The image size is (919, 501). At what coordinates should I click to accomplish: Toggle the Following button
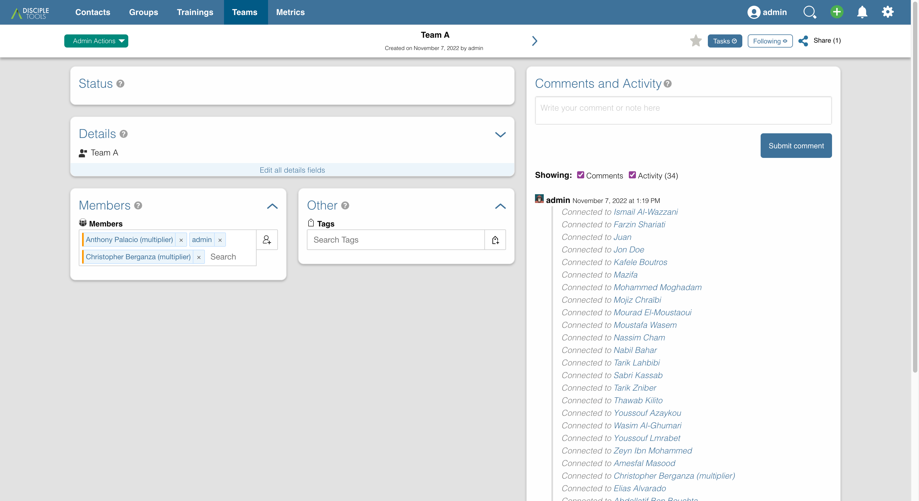click(770, 41)
